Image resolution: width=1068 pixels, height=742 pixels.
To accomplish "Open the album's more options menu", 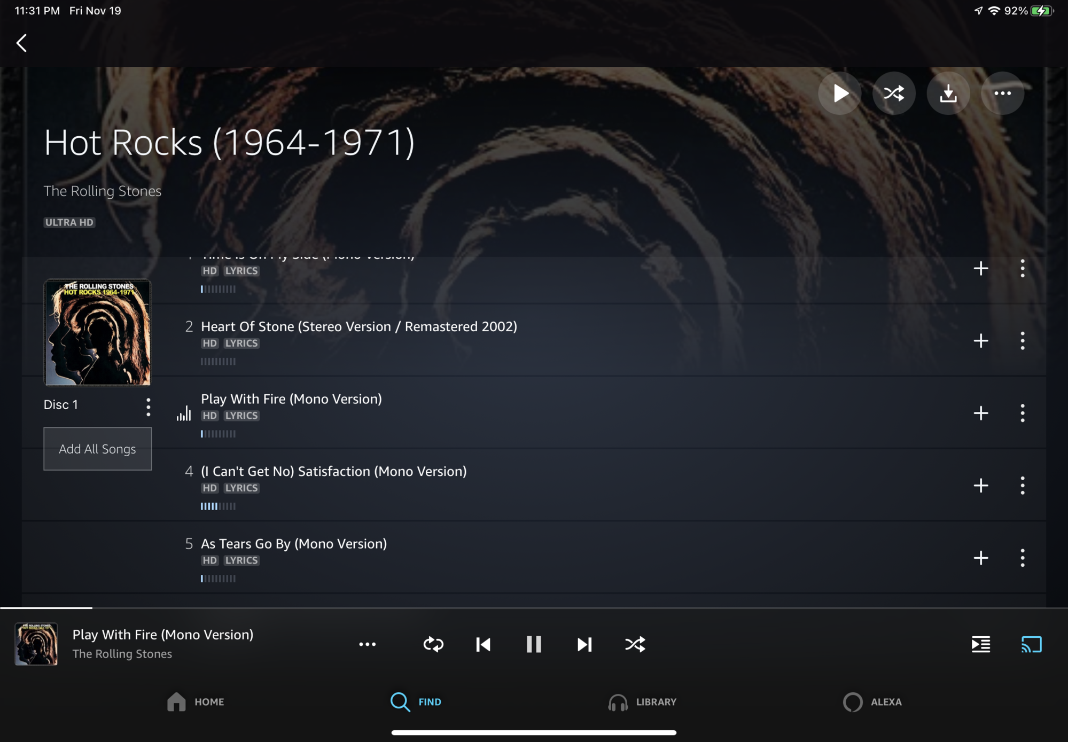I will coord(1002,93).
